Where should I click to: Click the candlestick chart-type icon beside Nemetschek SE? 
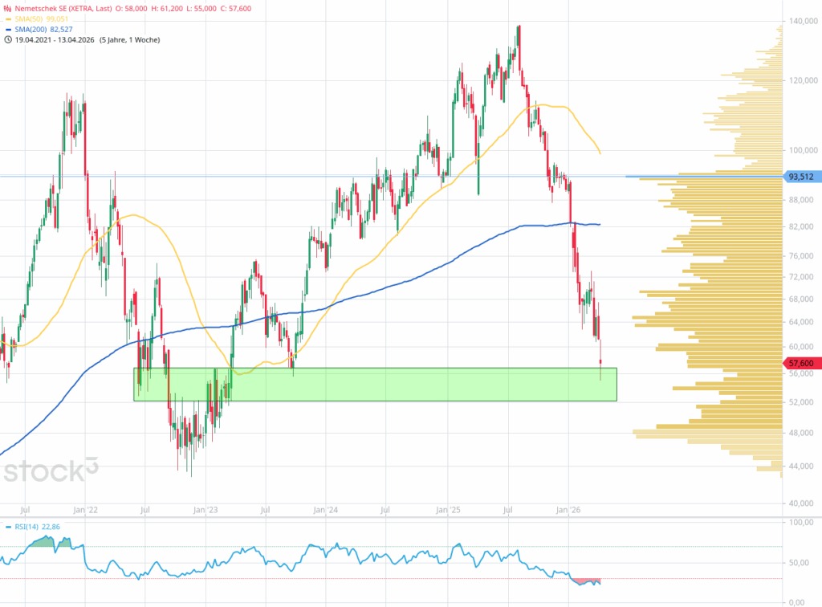point(7,8)
